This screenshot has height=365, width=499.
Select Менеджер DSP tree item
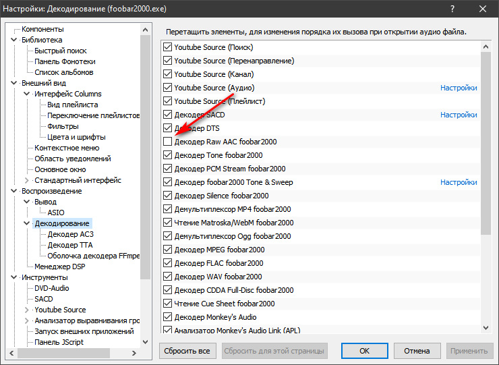60,266
